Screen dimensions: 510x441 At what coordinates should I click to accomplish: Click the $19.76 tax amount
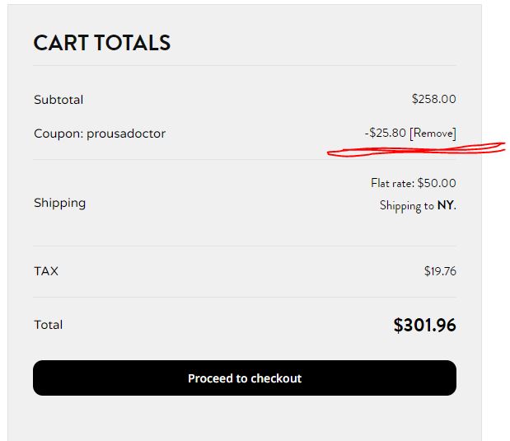tap(440, 271)
